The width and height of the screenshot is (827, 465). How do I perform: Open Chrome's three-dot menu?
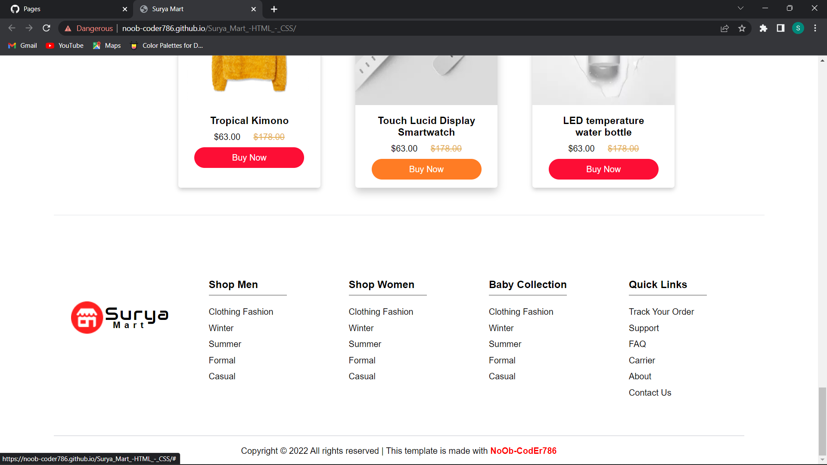pyautogui.click(x=815, y=28)
